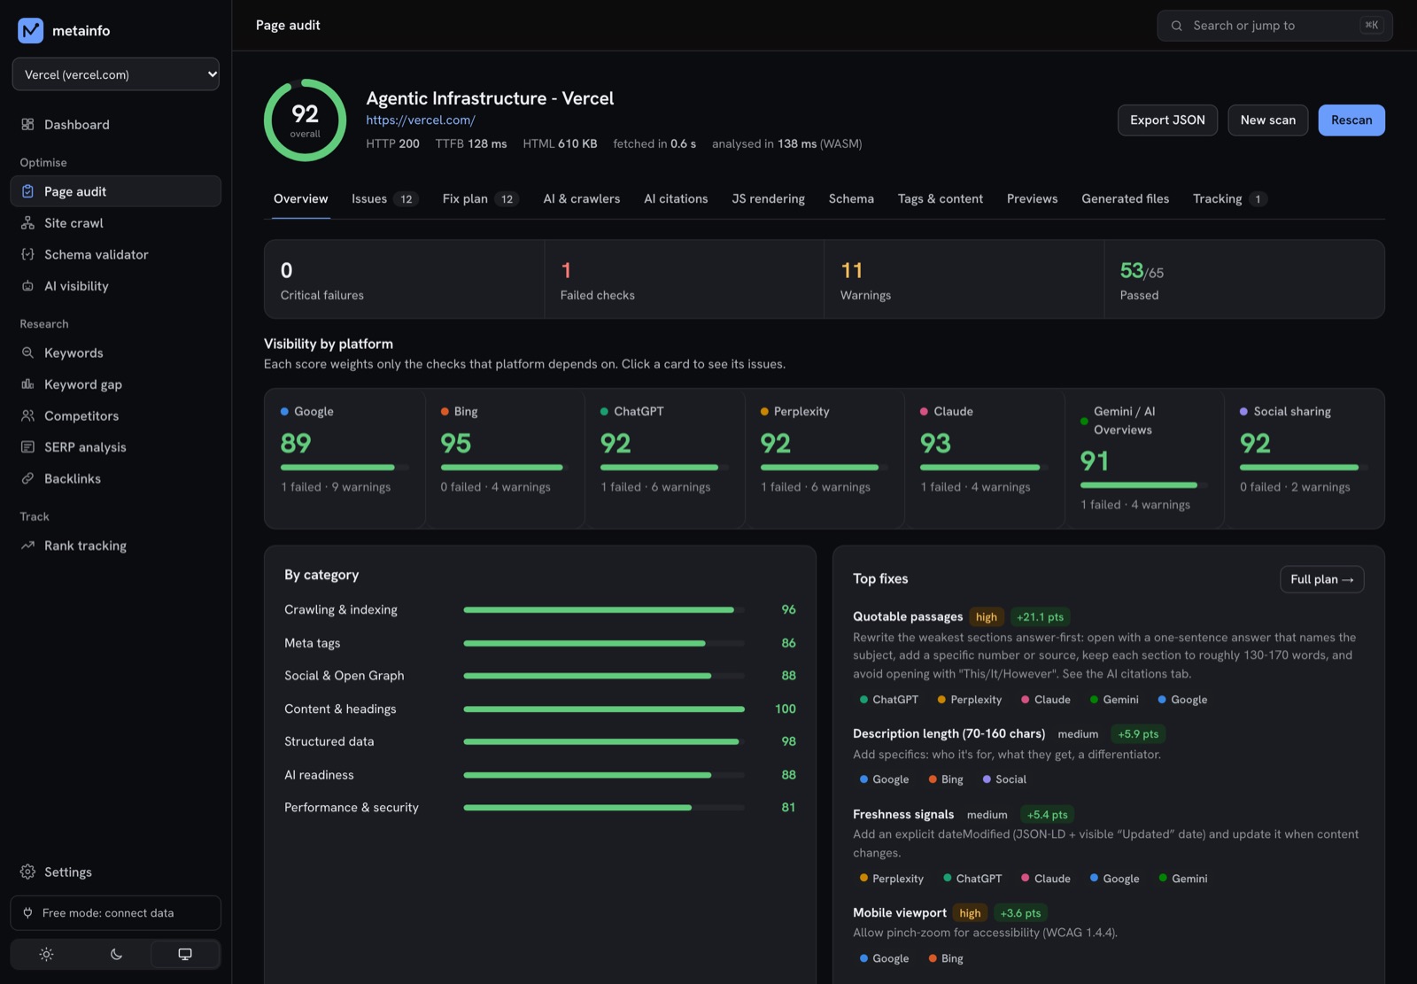Click the Free mode: connect data button
This screenshot has height=984, width=1417.
pos(116,913)
